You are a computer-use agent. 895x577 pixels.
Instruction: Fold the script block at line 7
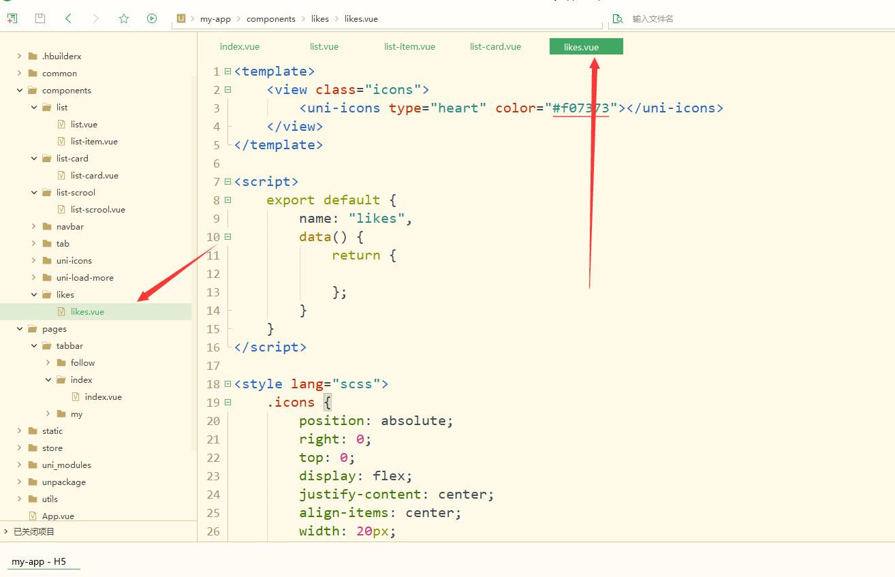coord(227,181)
